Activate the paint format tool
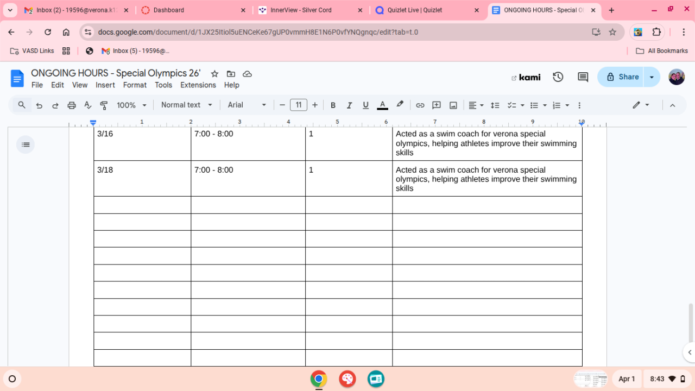This screenshot has width=695, height=391. [104, 105]
